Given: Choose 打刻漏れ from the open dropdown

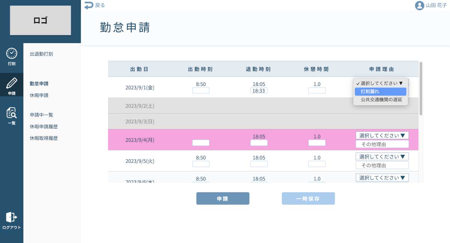Looking at the screenshot, I should [380, 91].
